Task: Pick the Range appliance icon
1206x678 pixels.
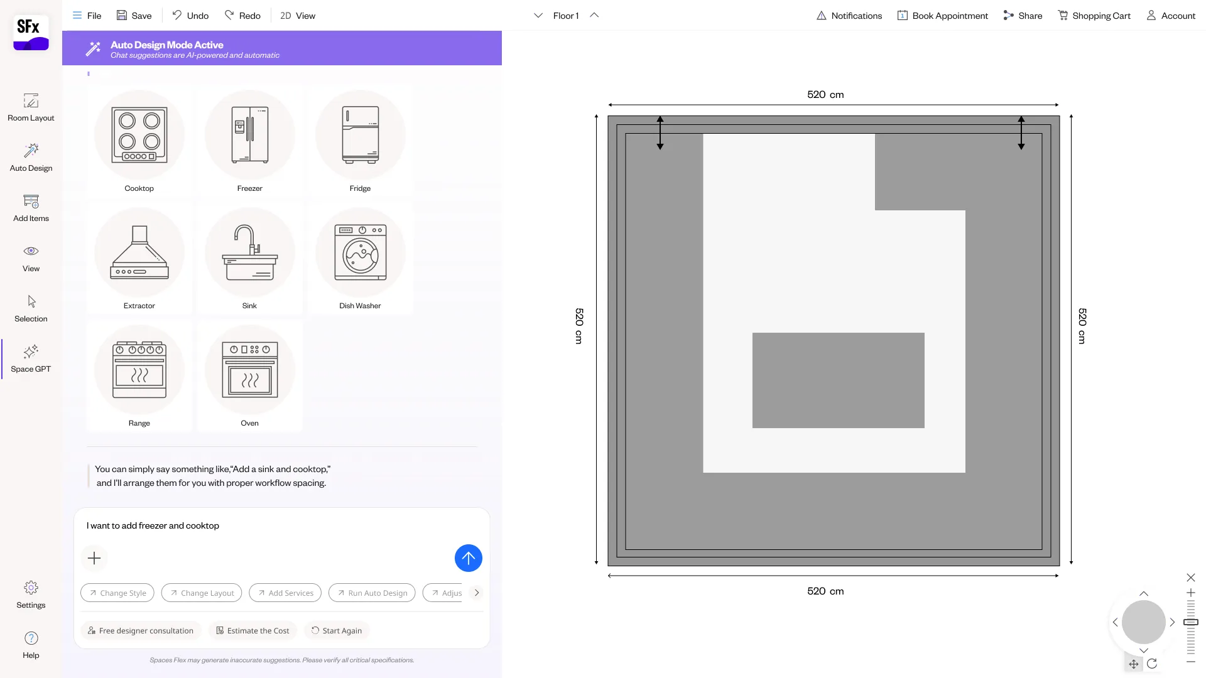Action: pyautogui.click(x=139, y=370)
